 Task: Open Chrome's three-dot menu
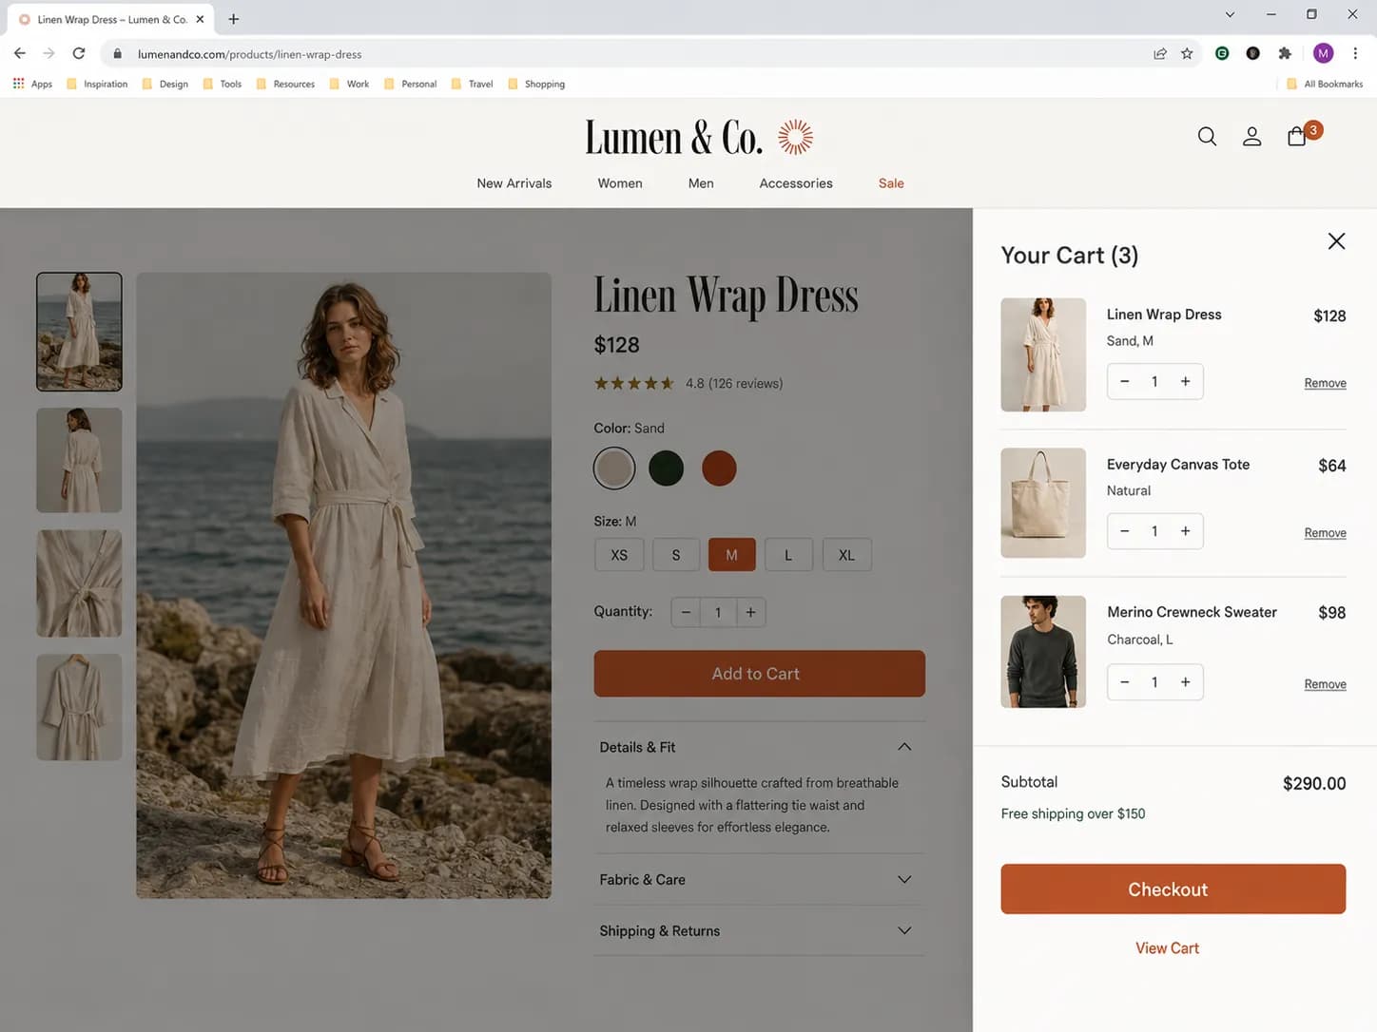(x=1355, y=53)
